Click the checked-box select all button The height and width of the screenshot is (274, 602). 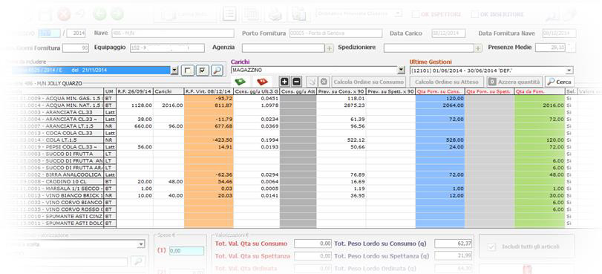203,71
